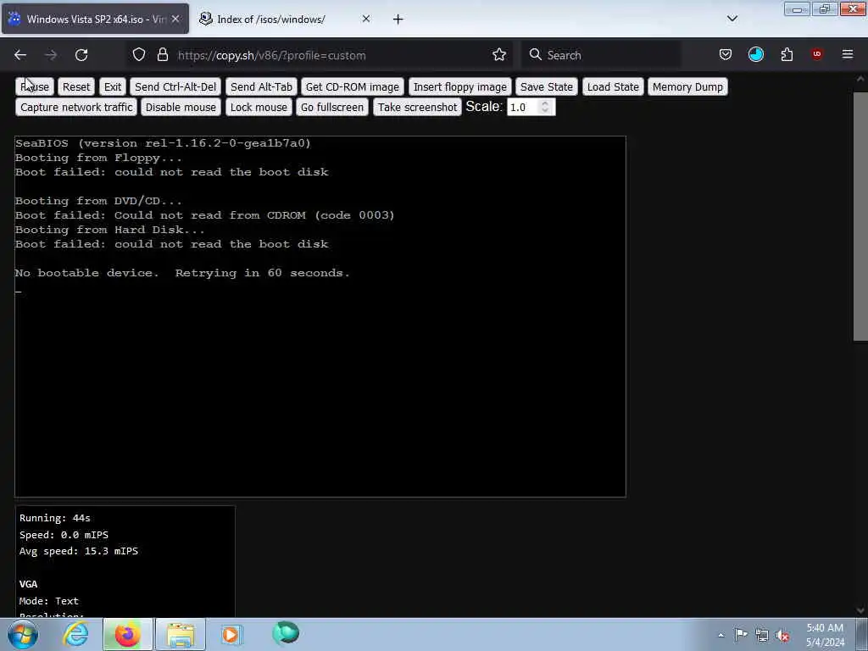Show hidden tray icons arrow

tap(721, 635)
